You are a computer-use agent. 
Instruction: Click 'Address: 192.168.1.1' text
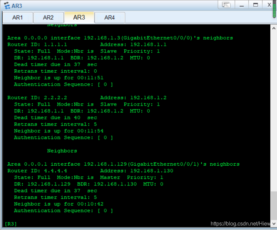click(133, 44)
